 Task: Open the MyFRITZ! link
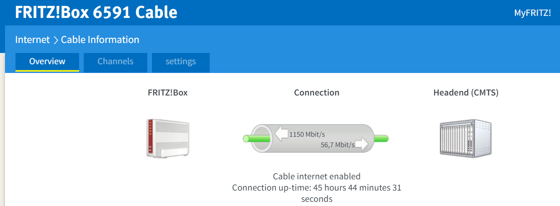[x=532, y=13]
